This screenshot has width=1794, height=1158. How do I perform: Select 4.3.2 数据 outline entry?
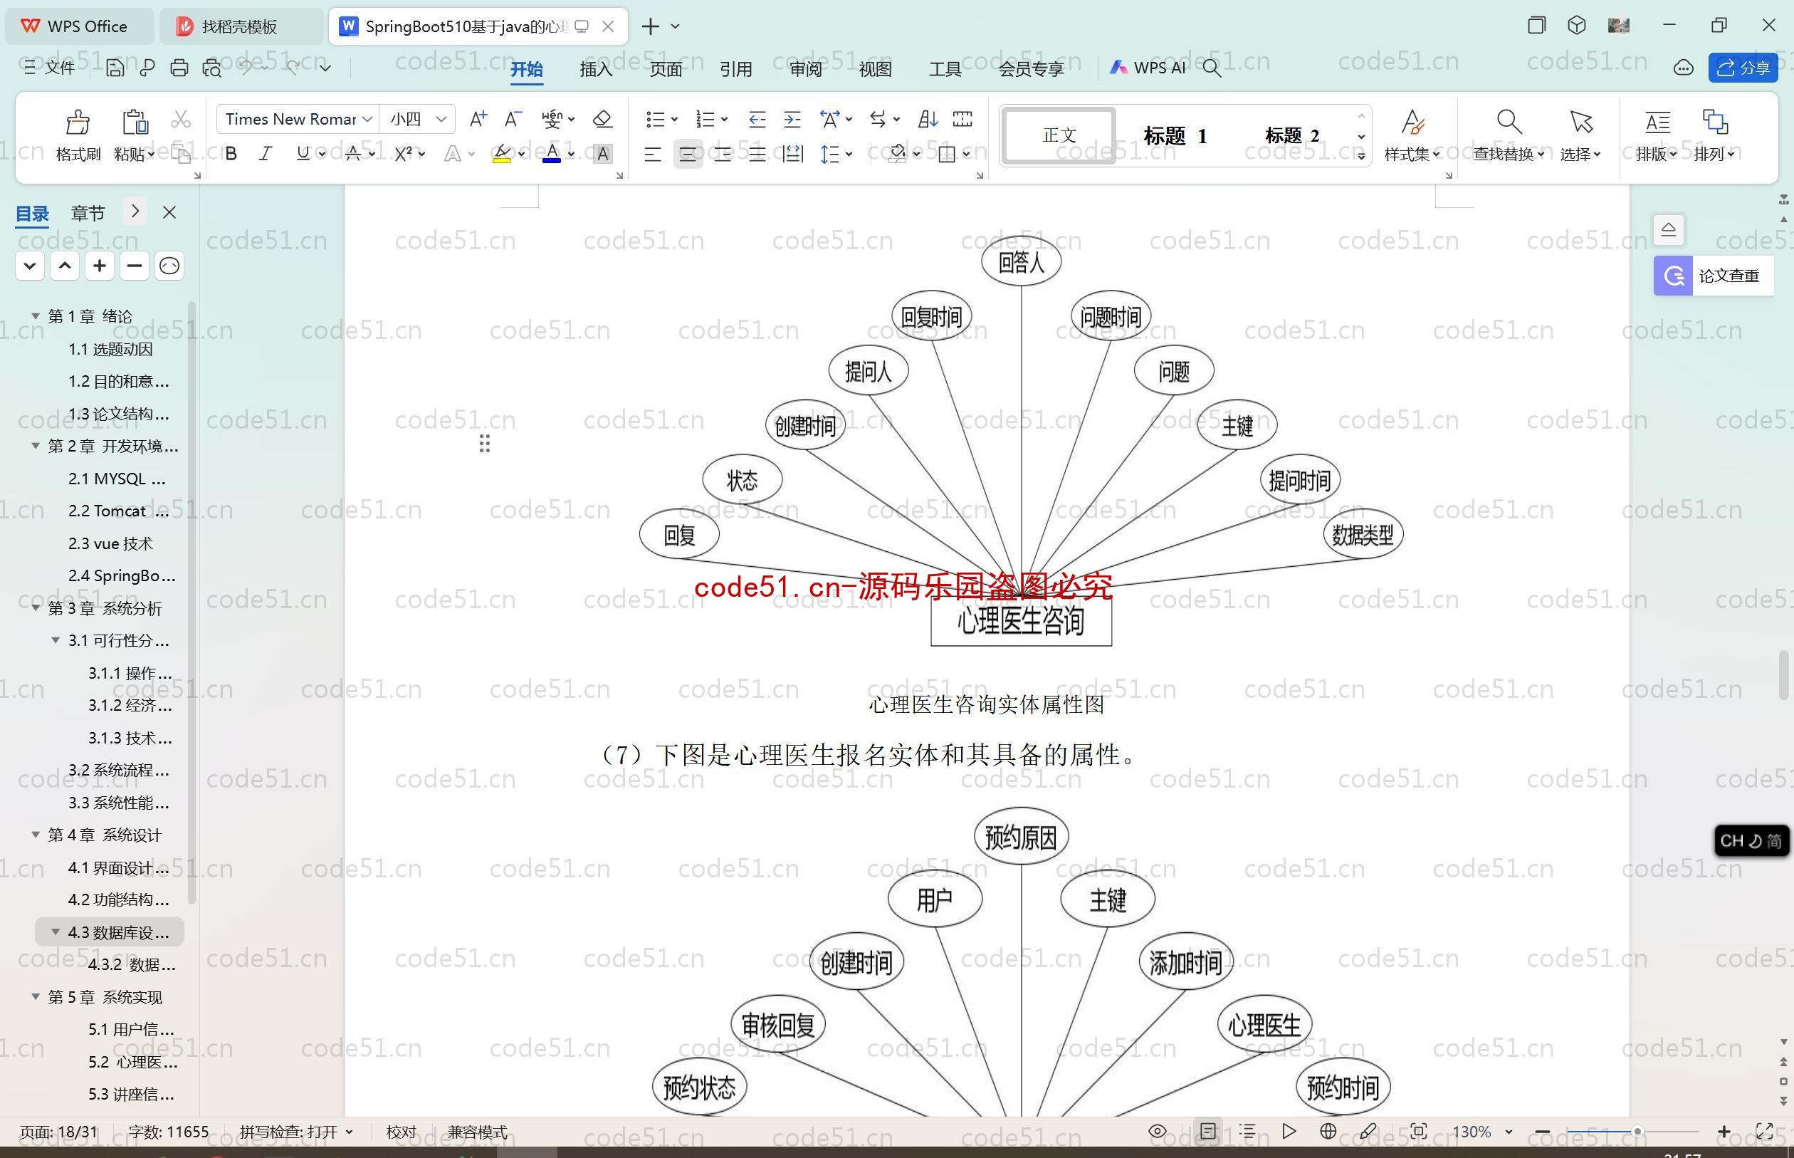132,965
